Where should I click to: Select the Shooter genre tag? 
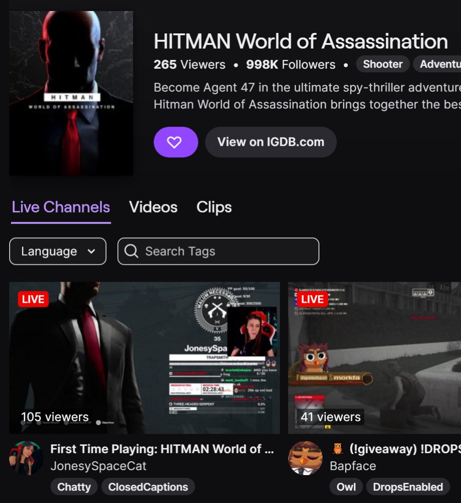pyautogui.click(x=383, y=64)
